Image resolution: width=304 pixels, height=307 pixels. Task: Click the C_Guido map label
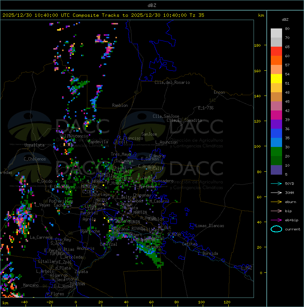(x=45, y=181)
